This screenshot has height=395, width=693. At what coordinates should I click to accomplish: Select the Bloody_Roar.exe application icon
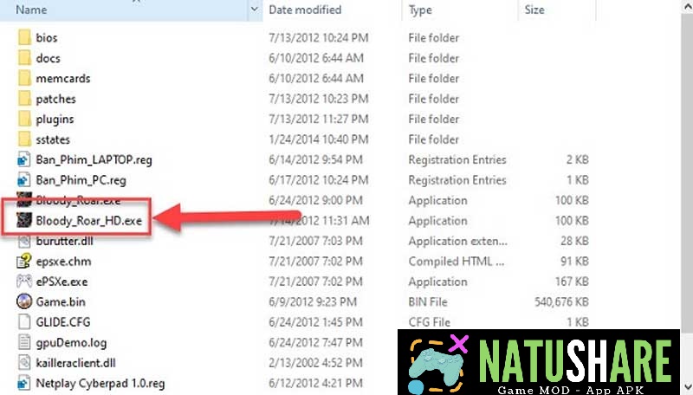pos(24,200)
